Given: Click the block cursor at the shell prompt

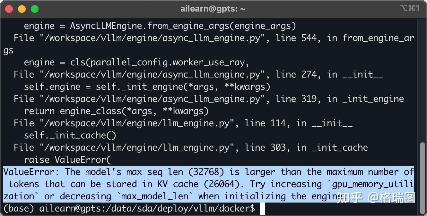Looking at the screenshot, I should 263,209.
